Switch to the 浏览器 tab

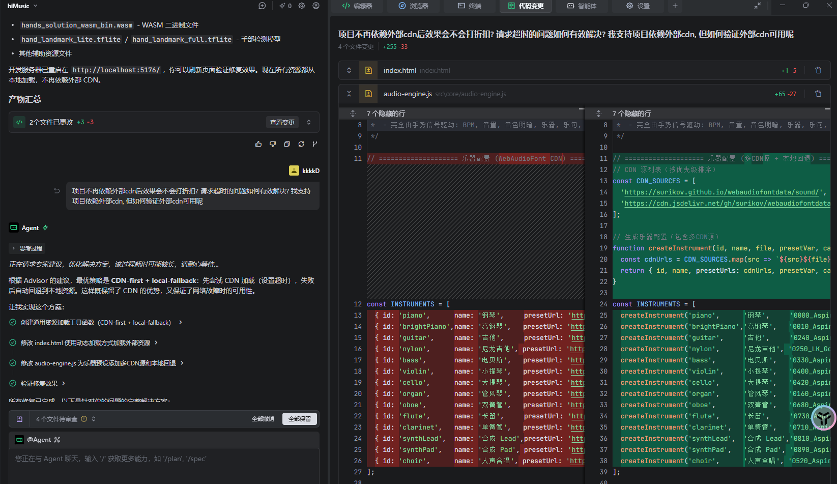pos(413,6)
